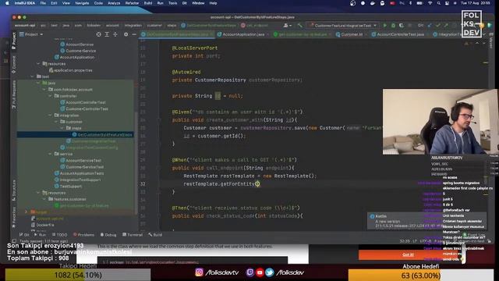Image resolution: width=499 pixels, height=281 pixels.
Task: Run with coverage icon in toolbar
Action: point(402,25)
